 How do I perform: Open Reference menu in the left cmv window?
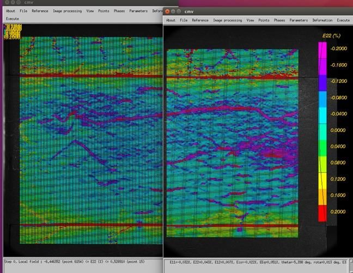click(x=40, y=11)
